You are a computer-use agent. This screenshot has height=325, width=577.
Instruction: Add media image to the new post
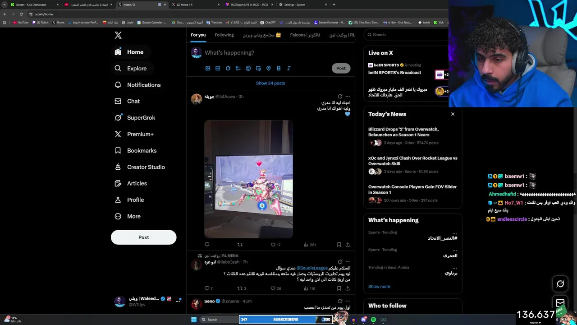click(x=208, y=68)
